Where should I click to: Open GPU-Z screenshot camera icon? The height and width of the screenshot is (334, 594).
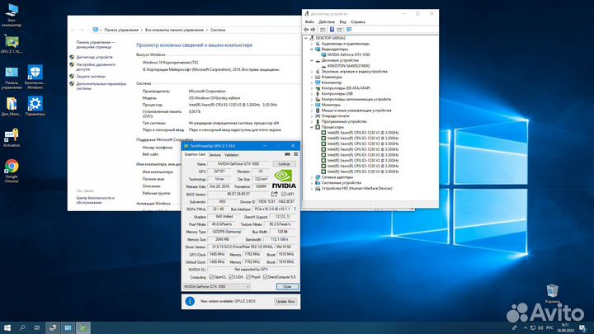point(287,154)
